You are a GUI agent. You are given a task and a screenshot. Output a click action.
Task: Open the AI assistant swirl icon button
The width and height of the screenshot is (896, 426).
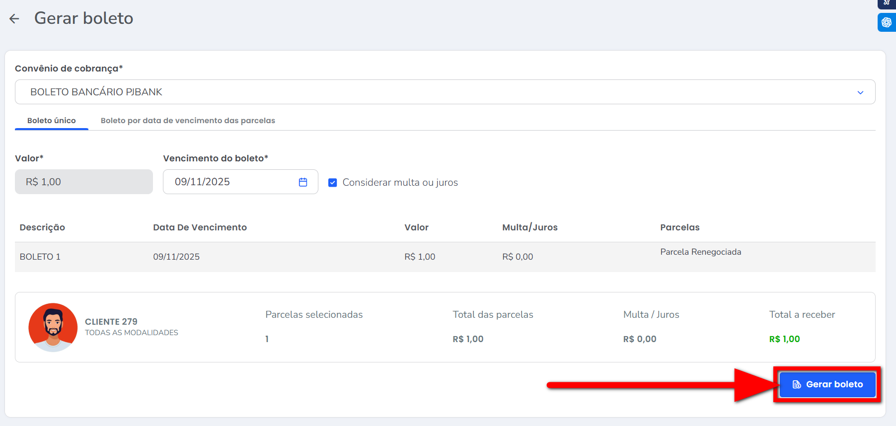887,22
